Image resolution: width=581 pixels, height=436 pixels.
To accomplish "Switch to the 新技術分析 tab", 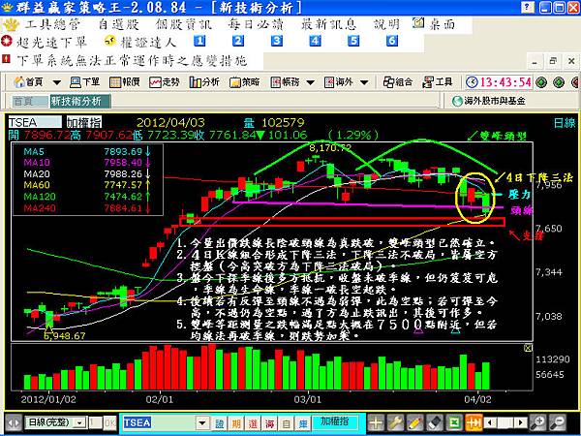I will click(80, 101).
